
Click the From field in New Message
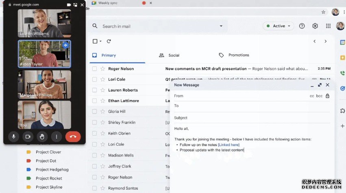[x=241, y=96]
